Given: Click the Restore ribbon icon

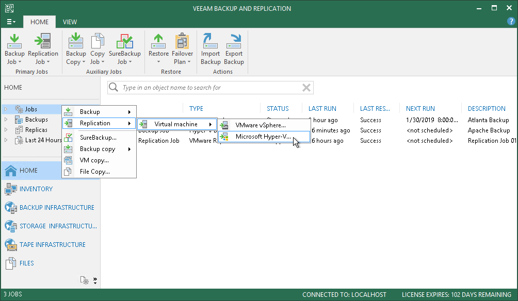Looking at the screenshot, I should coord(158,41).
